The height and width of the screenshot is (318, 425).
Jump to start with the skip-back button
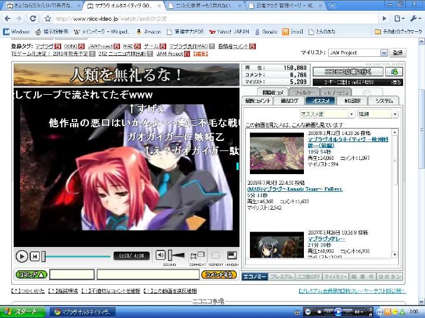pos(35,256)
